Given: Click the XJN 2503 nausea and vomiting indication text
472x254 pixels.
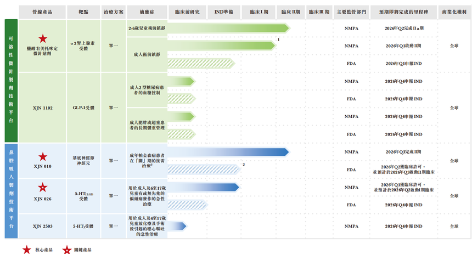Looking at the screenshot, I should [x=147, y=226].
